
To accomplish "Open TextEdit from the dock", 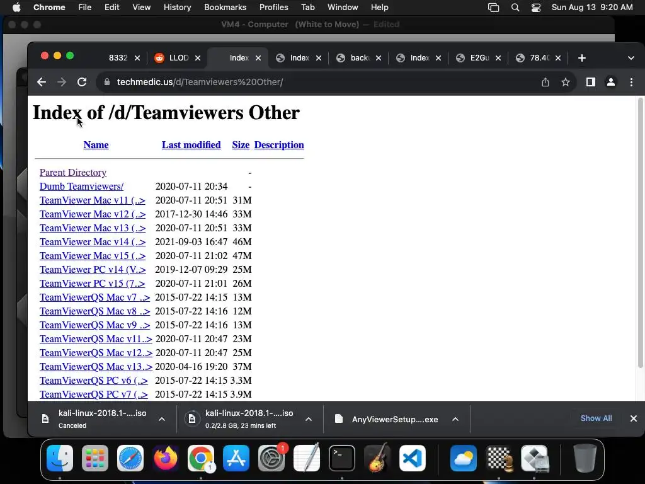I will click(x=307, y=458).
